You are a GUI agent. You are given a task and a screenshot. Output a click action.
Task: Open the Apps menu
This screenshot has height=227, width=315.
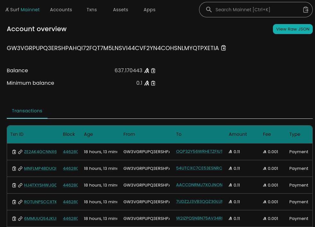pyautogui.click(x=149, y=10)
